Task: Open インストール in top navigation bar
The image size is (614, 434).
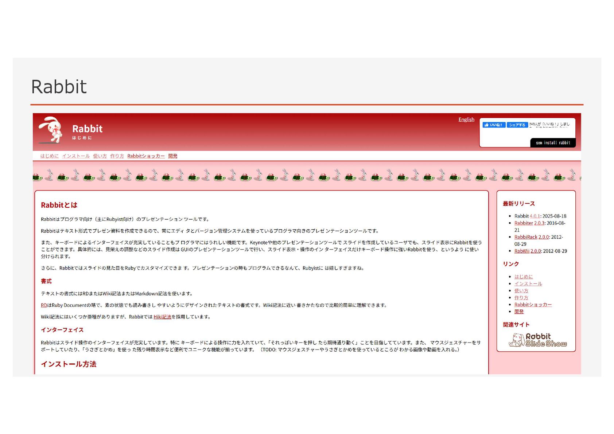Action: tap(76, 156)
